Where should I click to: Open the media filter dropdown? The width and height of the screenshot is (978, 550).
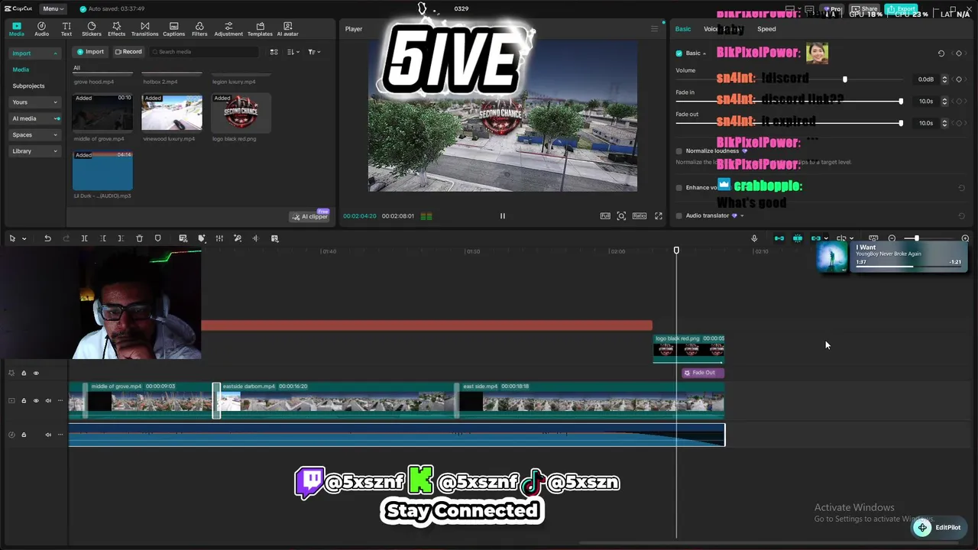coord(314,52)
